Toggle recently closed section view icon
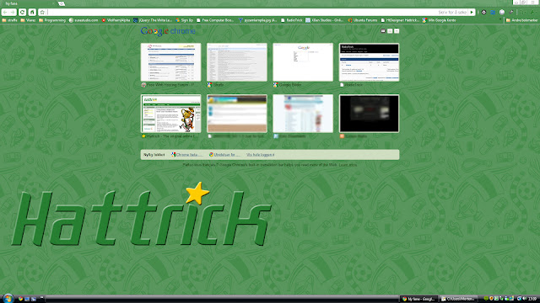This screenshot has width=540, height=303. [397, 31]
